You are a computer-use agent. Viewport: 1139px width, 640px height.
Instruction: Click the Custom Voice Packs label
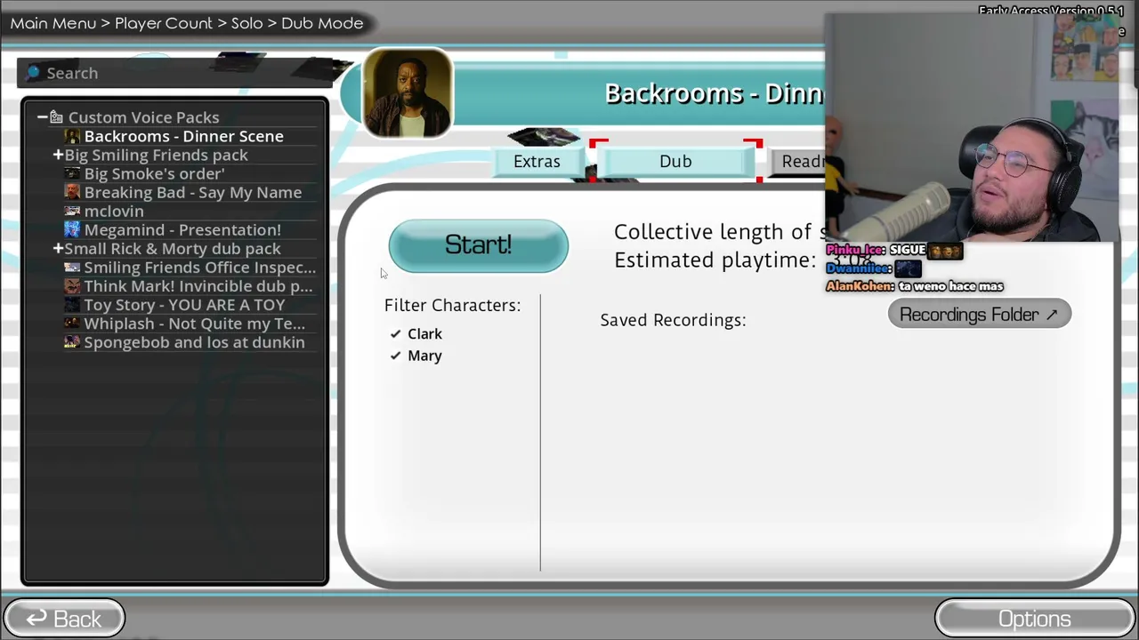coord(143,117)
